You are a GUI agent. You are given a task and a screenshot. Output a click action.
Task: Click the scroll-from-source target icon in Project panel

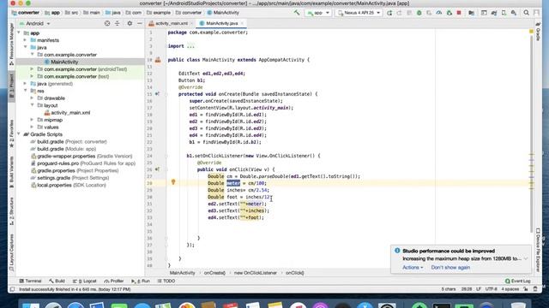click(107, 23)
